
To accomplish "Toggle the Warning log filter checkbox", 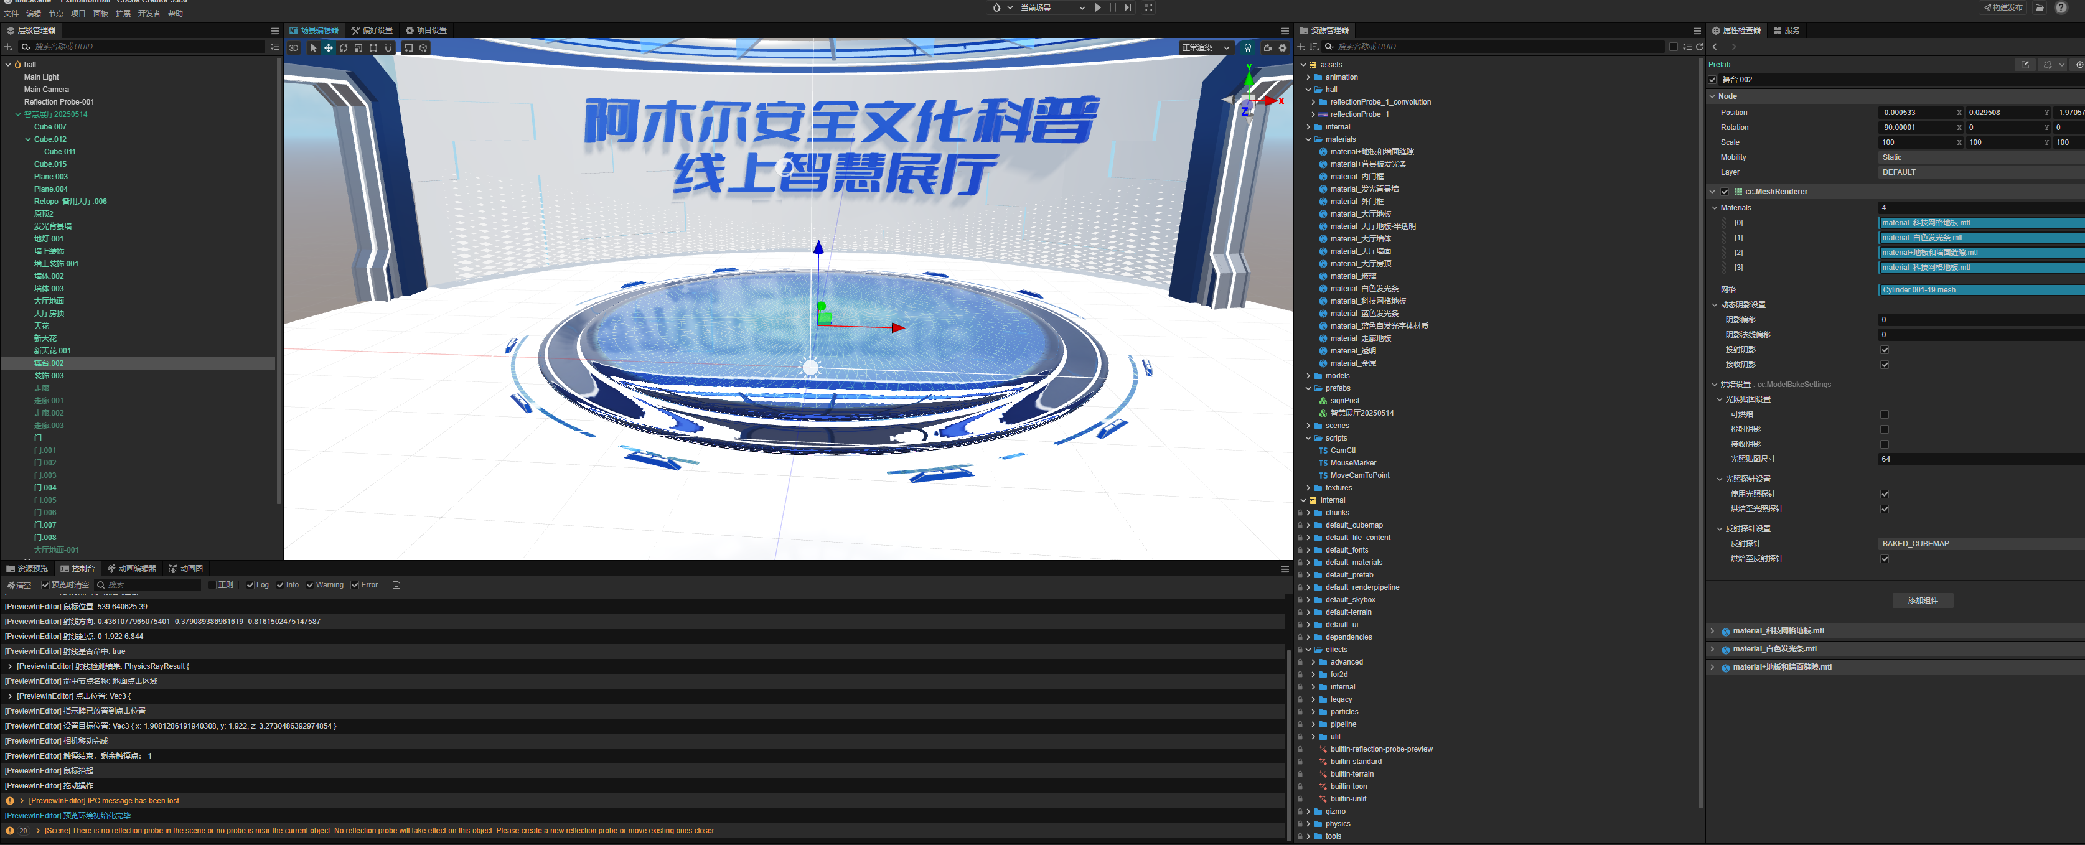I will click(310, 585).
